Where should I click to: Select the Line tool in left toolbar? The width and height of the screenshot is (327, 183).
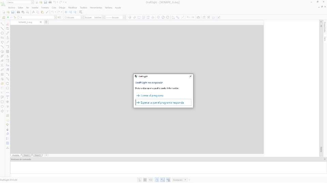(x=2, y=24)
